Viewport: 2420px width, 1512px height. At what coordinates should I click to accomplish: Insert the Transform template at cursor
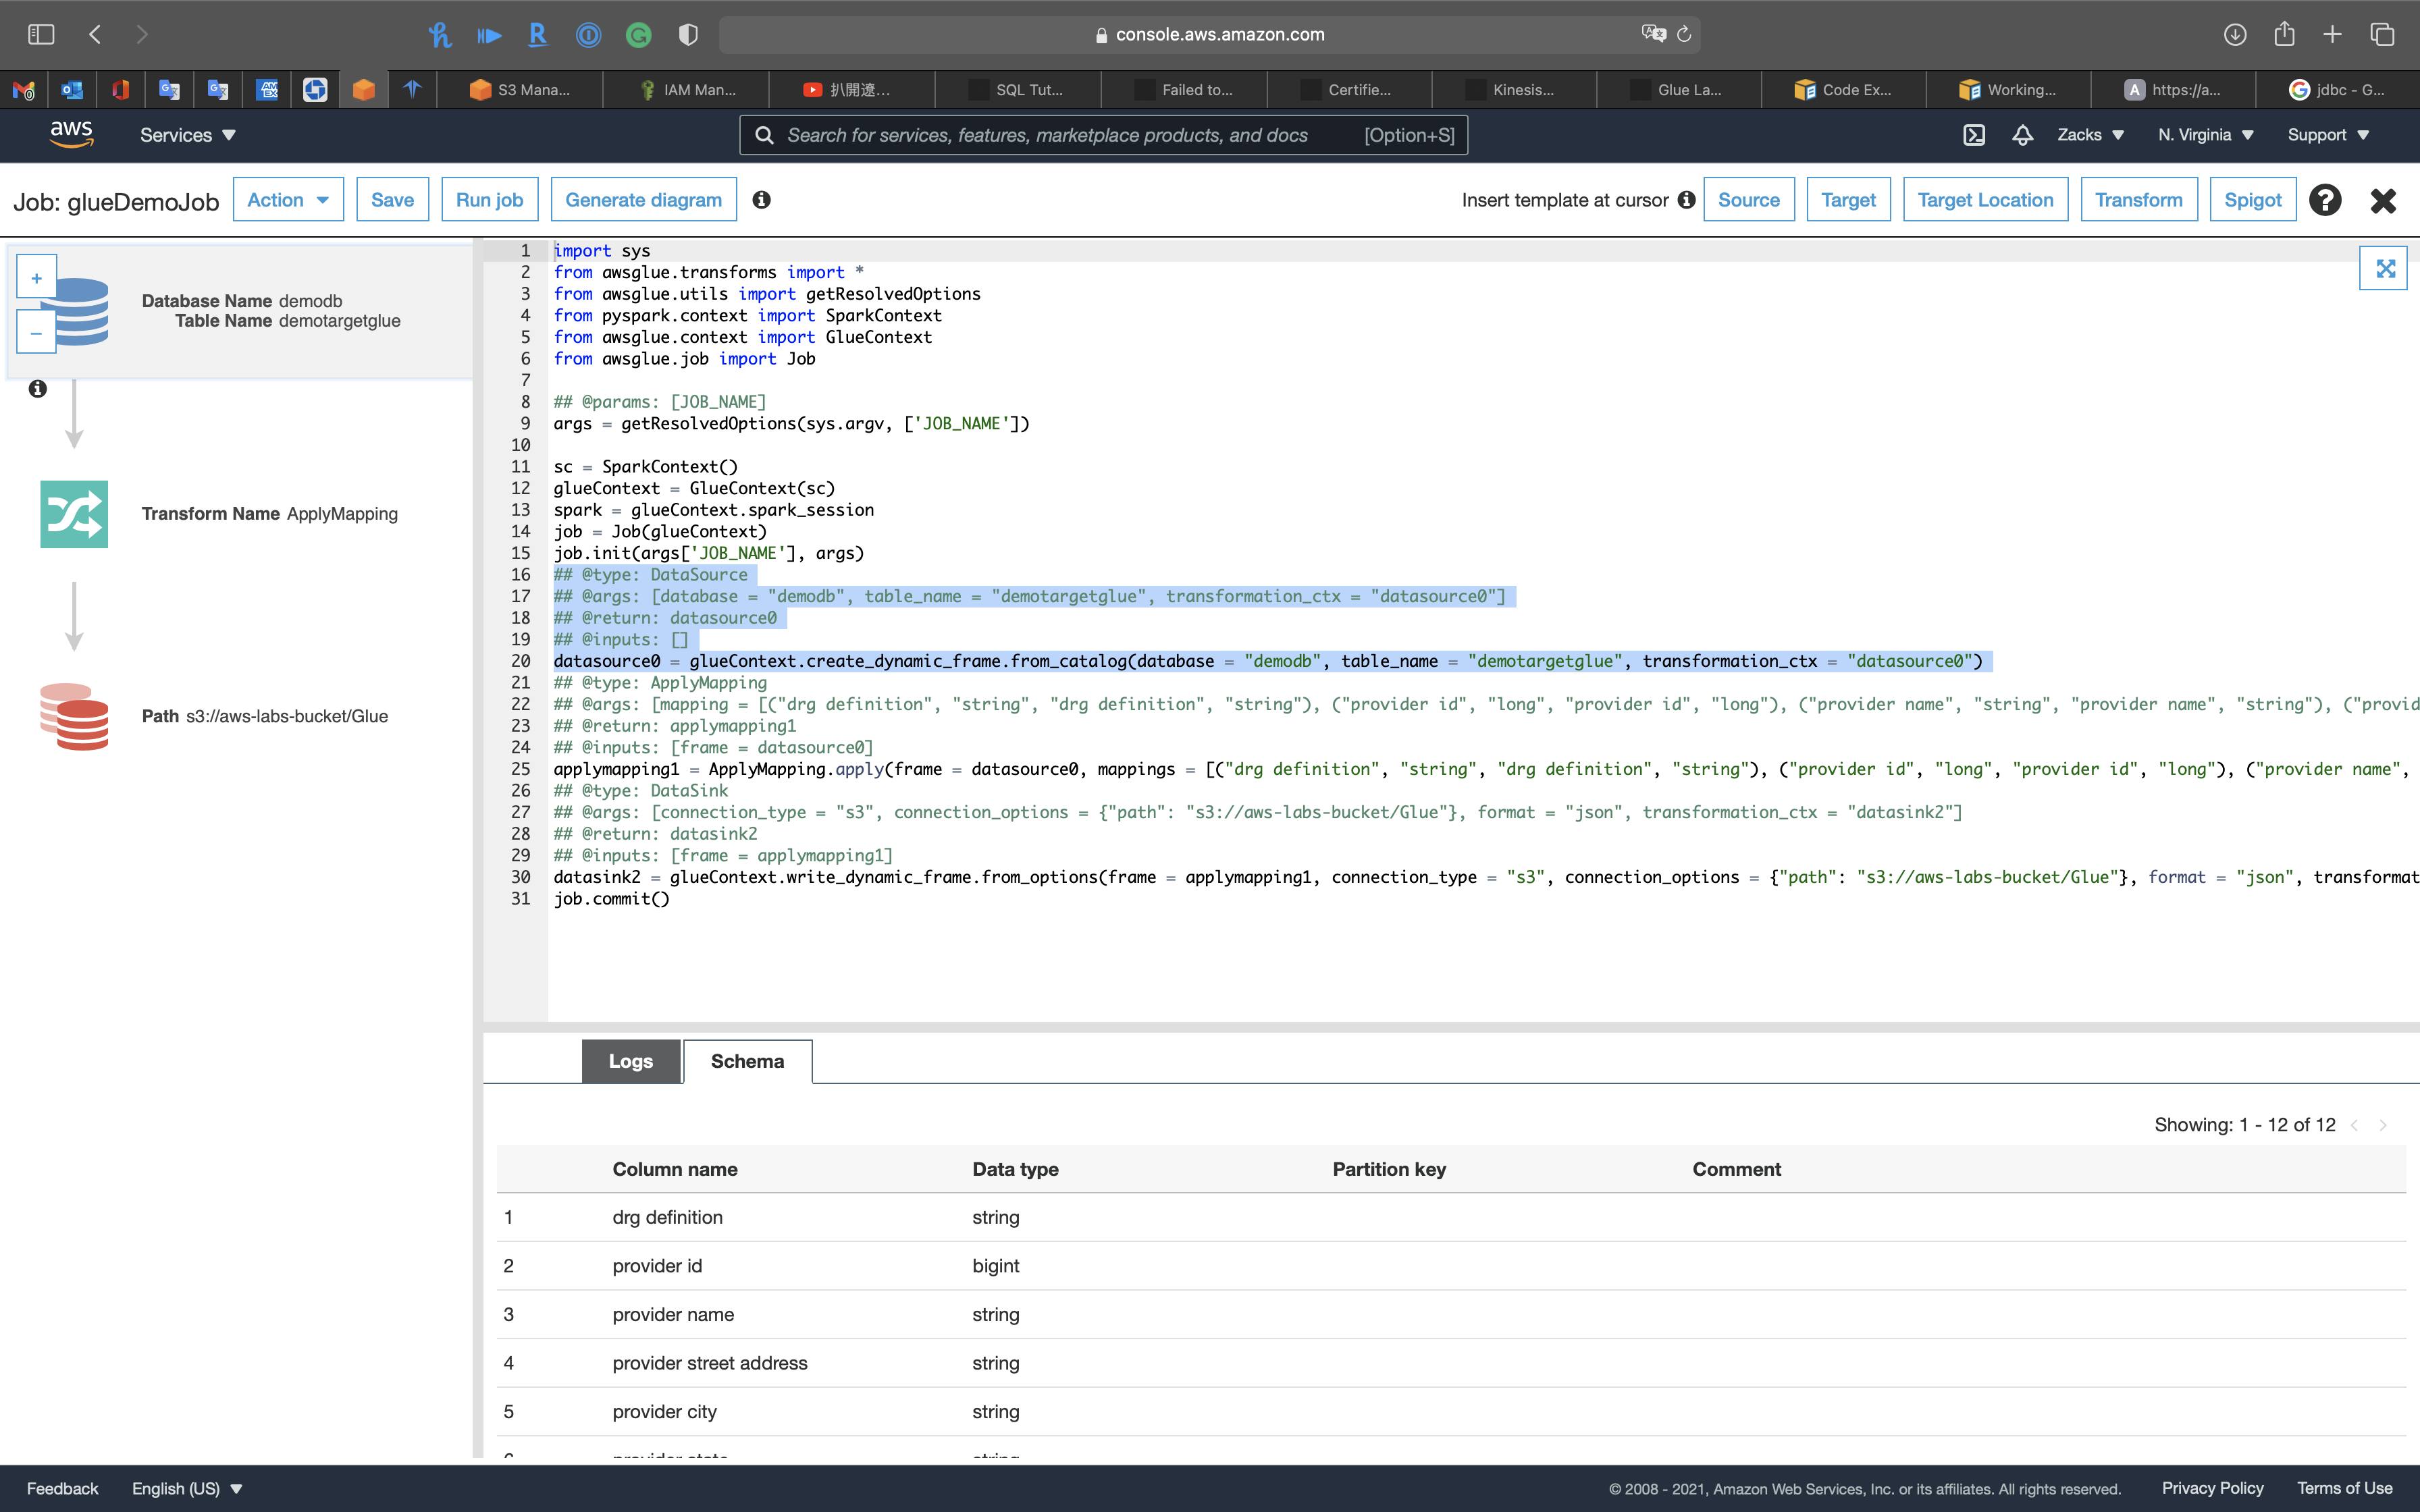(2138, 200)
